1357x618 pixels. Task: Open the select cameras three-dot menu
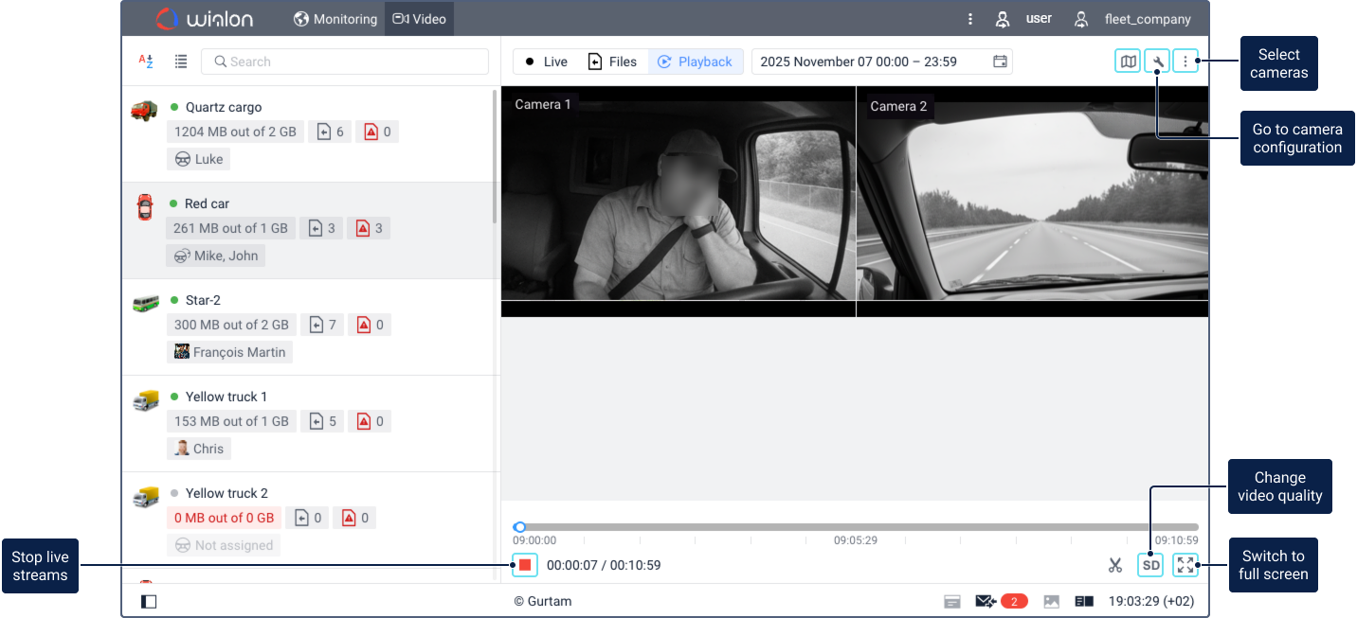(1185, 62)
